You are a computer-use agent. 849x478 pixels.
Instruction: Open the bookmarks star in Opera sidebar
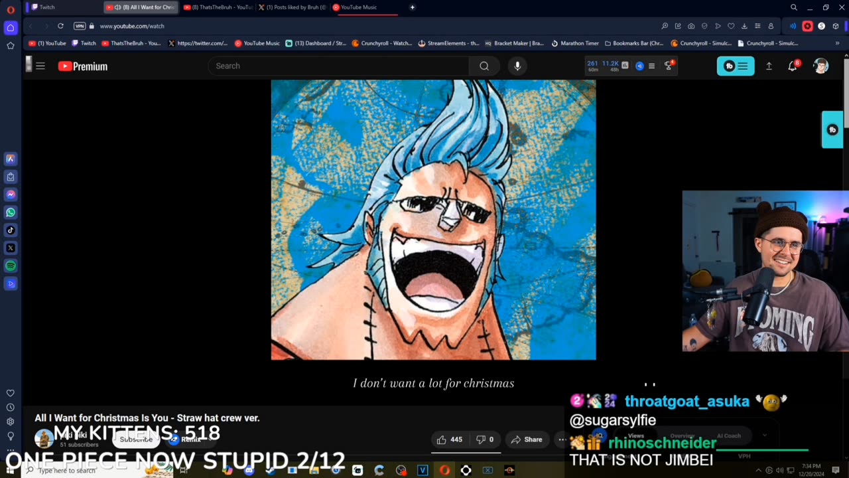pos(10,46)
